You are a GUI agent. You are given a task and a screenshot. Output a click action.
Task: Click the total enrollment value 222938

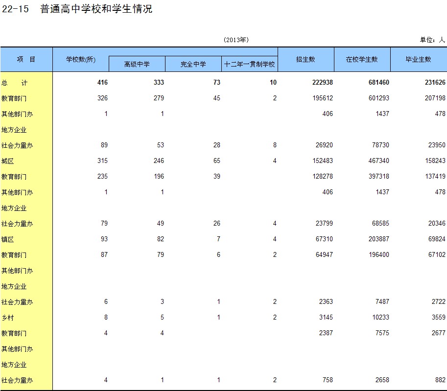click(323, 83)
